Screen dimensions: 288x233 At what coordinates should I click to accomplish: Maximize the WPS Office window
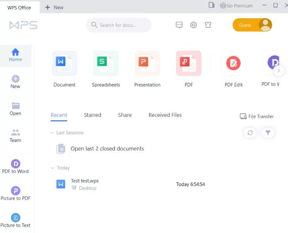tap(276, 5)
